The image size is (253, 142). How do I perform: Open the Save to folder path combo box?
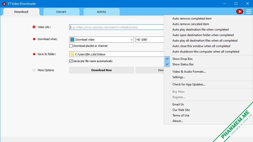[116, 54]
